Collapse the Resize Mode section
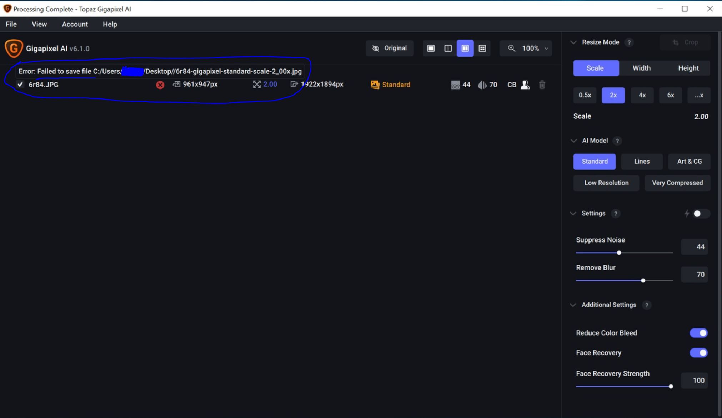 tap(573, 42)
